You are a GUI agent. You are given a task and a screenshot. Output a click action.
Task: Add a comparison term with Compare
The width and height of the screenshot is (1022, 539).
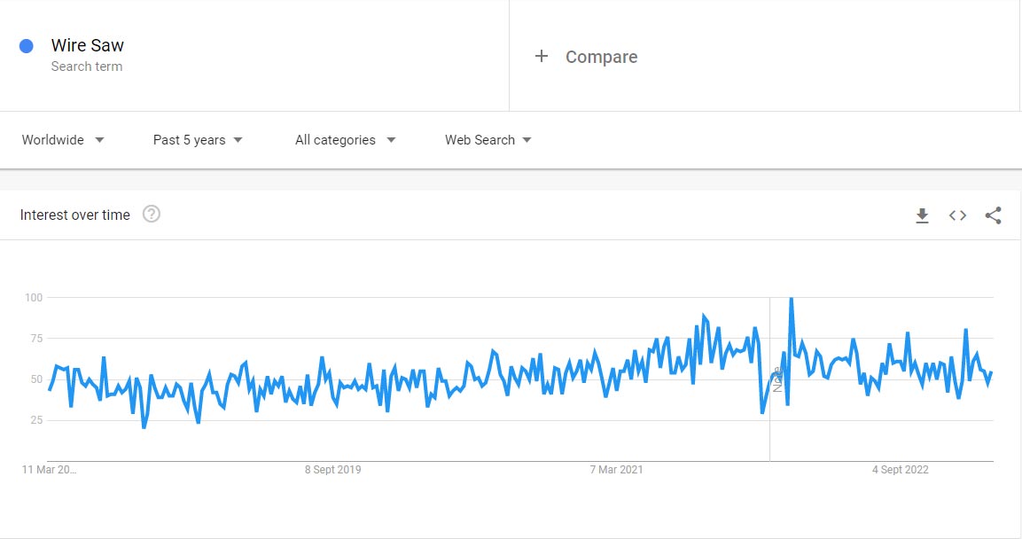[587, 57]
